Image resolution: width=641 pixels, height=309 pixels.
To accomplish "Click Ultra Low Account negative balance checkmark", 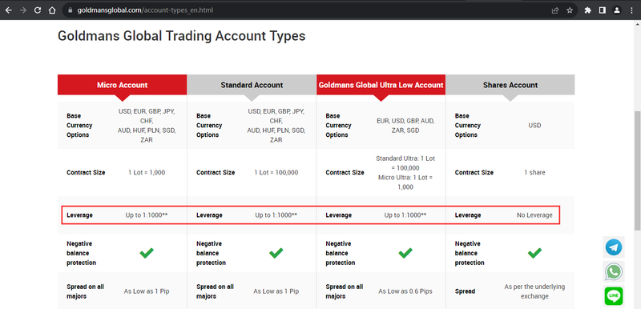I will (x=405, y=253).
